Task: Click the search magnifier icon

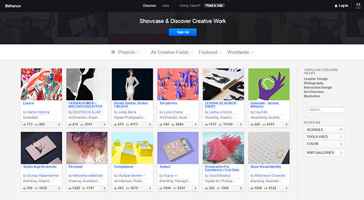Action: tap(307, 110)
